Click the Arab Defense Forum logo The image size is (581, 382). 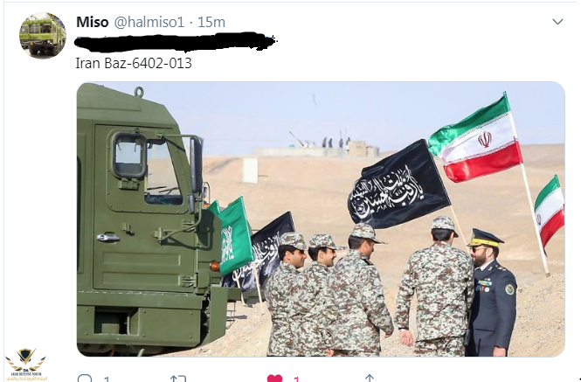(x=26, y=365)
